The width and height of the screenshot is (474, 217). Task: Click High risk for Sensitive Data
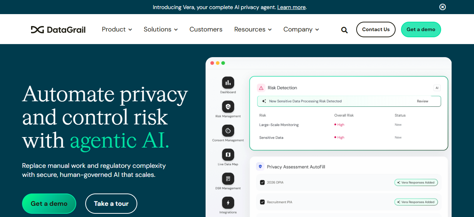point(339,137)
